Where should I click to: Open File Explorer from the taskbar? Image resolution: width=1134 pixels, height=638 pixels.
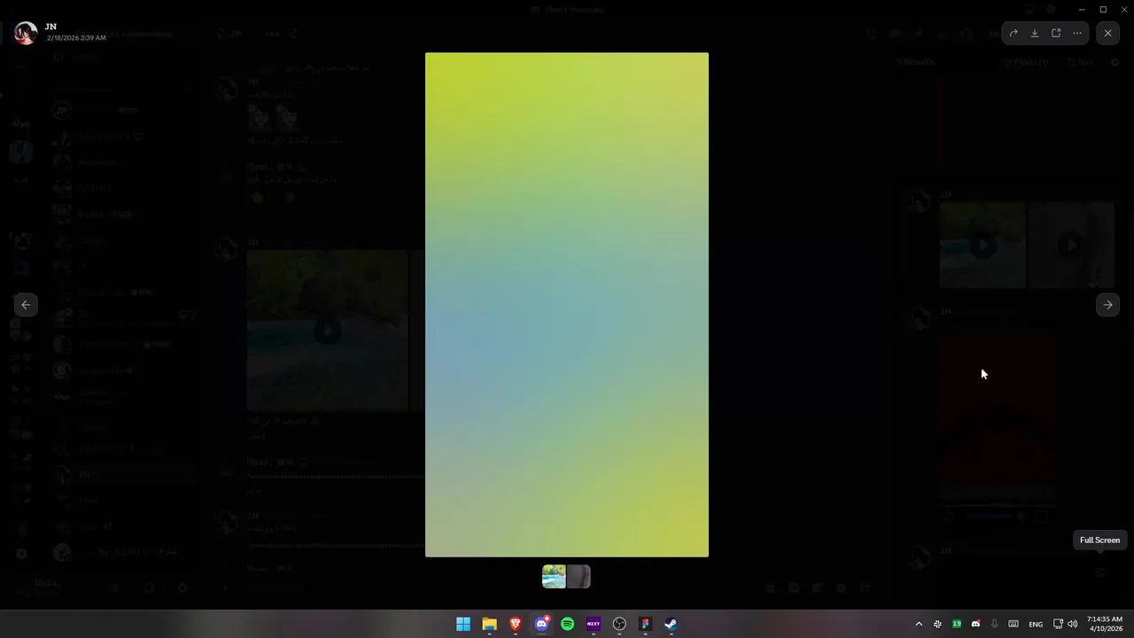[x=489, y=624]
